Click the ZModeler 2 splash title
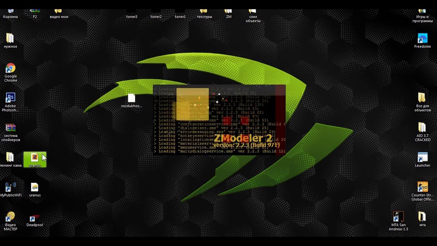437x246 pixels. (243, 138)
